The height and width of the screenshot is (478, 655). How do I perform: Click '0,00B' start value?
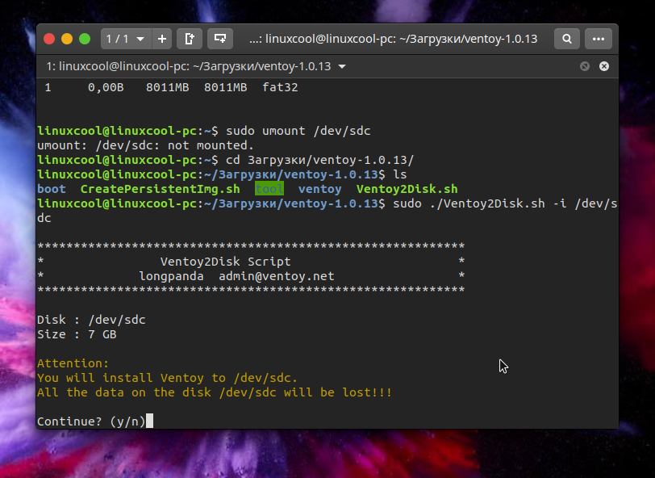(x=106, y=87)
